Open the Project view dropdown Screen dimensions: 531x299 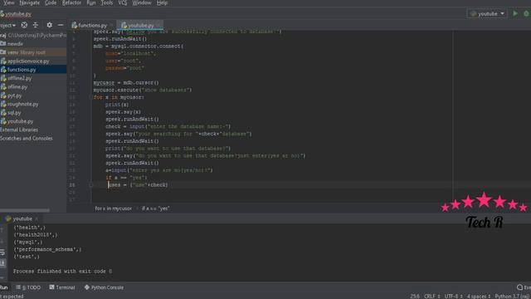coord(7,25)
